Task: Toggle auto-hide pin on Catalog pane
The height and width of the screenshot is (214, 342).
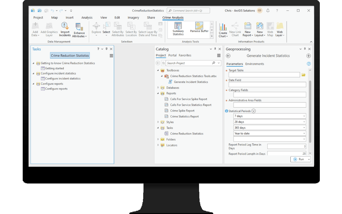Action: [215, 49]
